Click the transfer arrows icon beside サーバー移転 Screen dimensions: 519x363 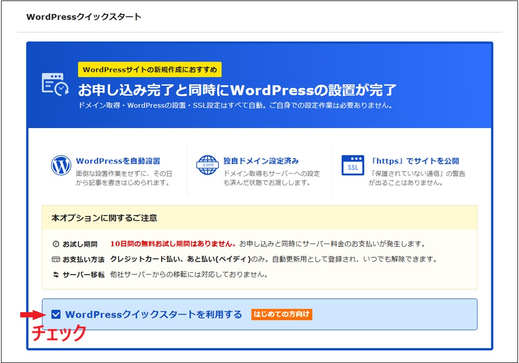[56, 275]
